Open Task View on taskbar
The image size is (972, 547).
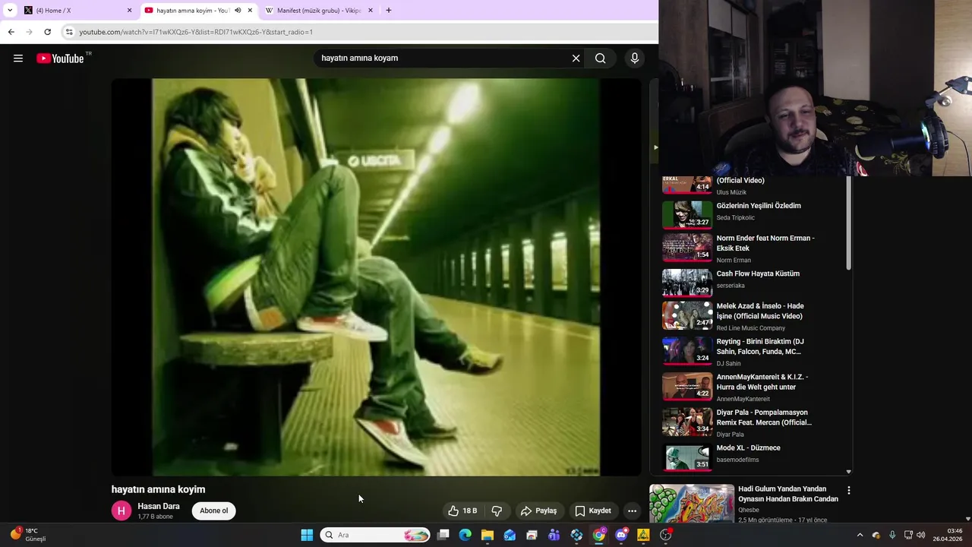[x=443, y=535]
